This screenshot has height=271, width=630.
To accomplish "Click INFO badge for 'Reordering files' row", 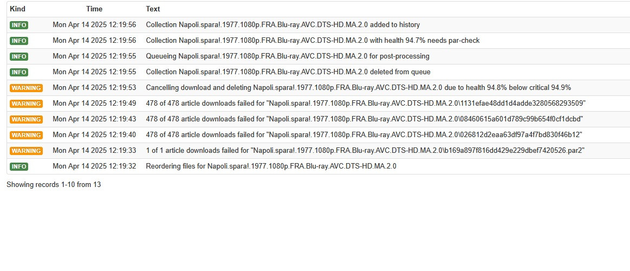I will 19,166.
